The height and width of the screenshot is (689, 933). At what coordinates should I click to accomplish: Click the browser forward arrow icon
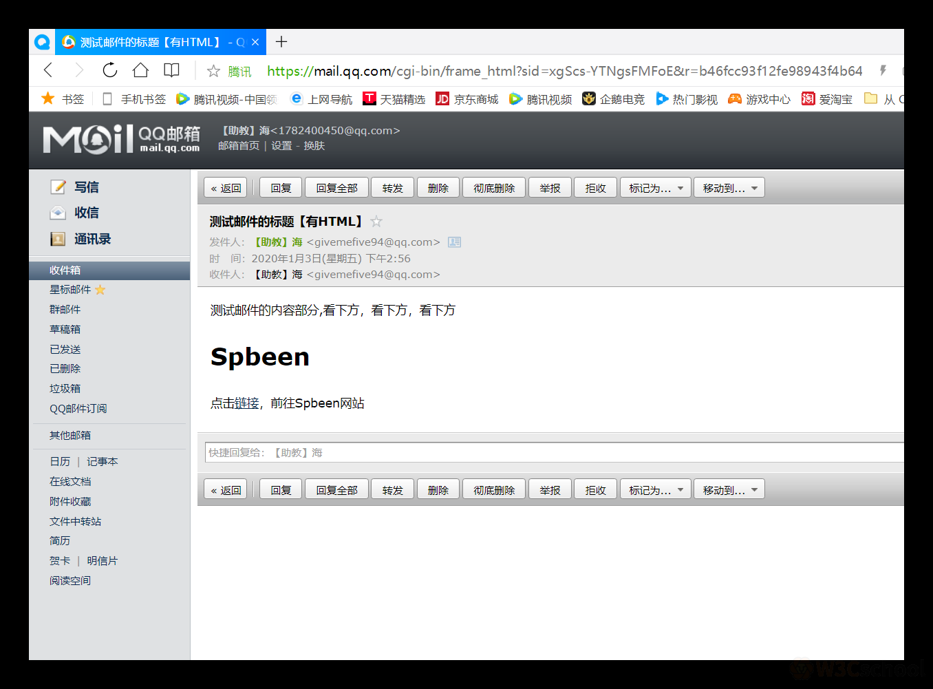coord(78,70)
